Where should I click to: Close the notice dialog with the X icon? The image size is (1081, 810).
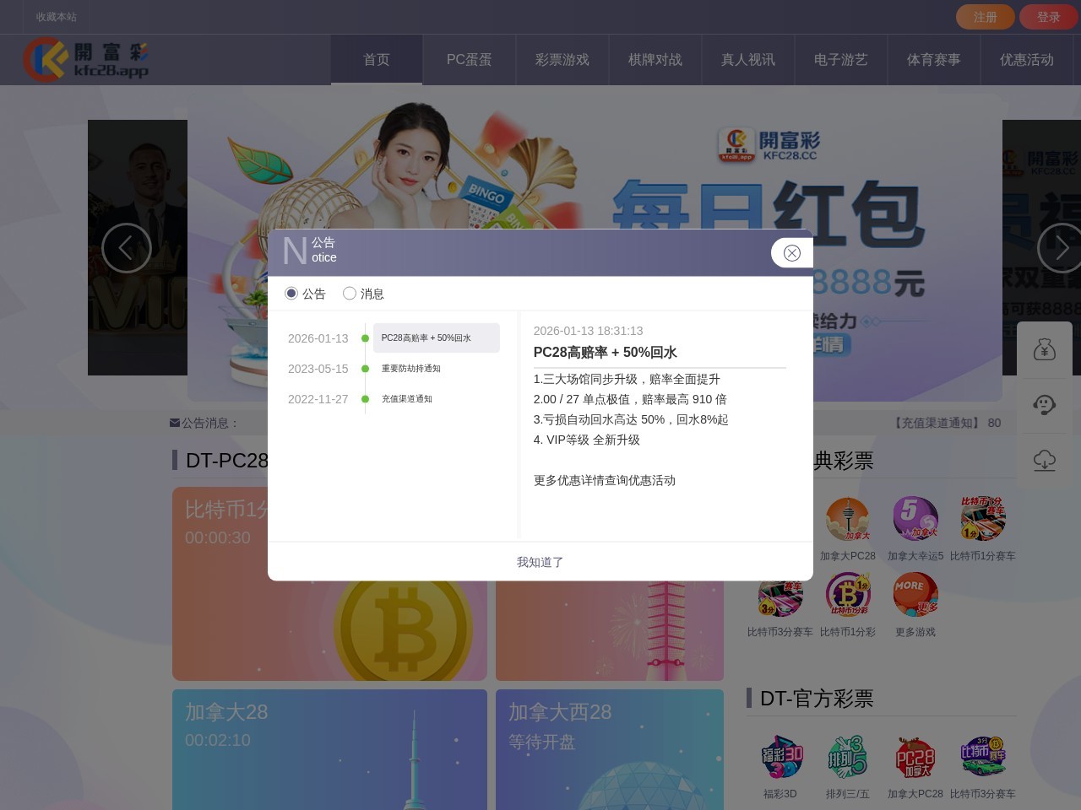(791, 253)
